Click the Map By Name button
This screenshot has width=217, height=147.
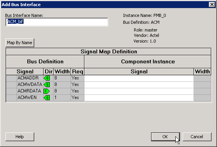[x=20, y=43]
